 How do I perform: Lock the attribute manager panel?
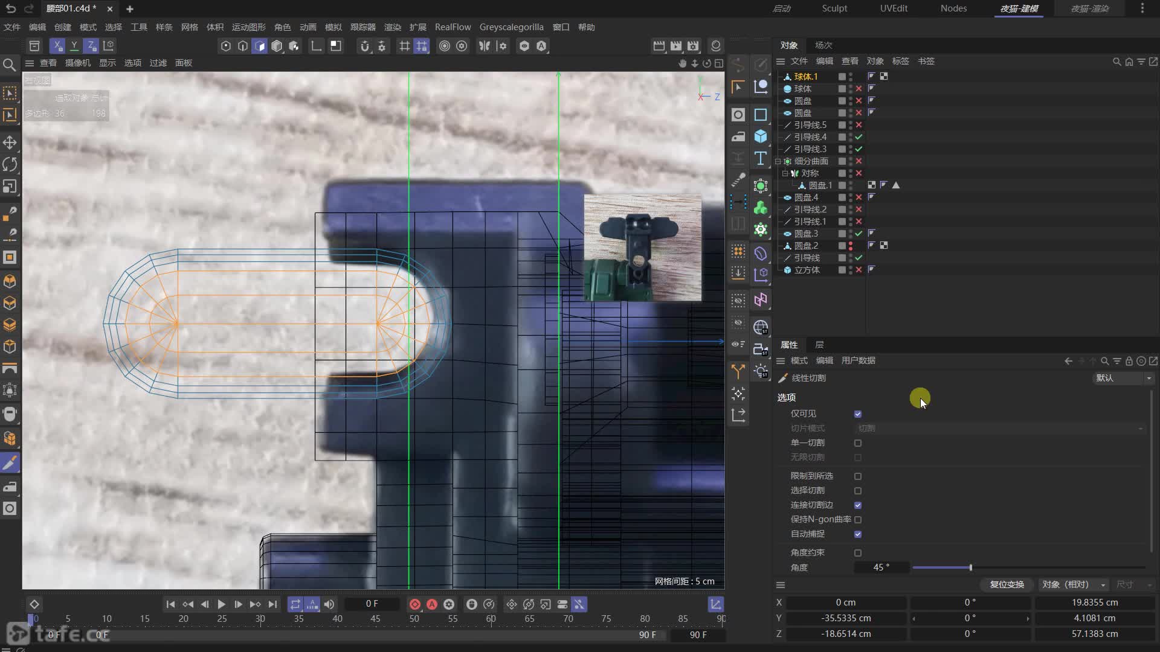coord(1129,361)
